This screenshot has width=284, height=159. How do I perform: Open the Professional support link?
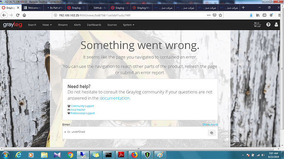point(83,113)
